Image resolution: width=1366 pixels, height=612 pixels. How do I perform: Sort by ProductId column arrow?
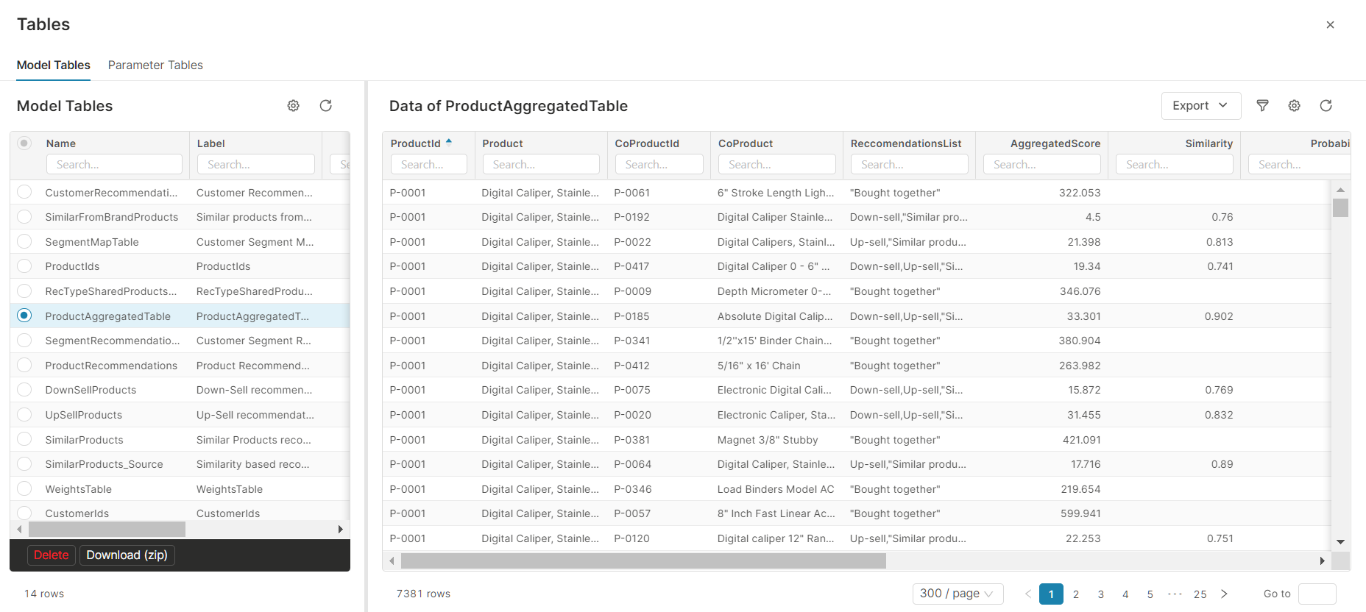(449, 142)
